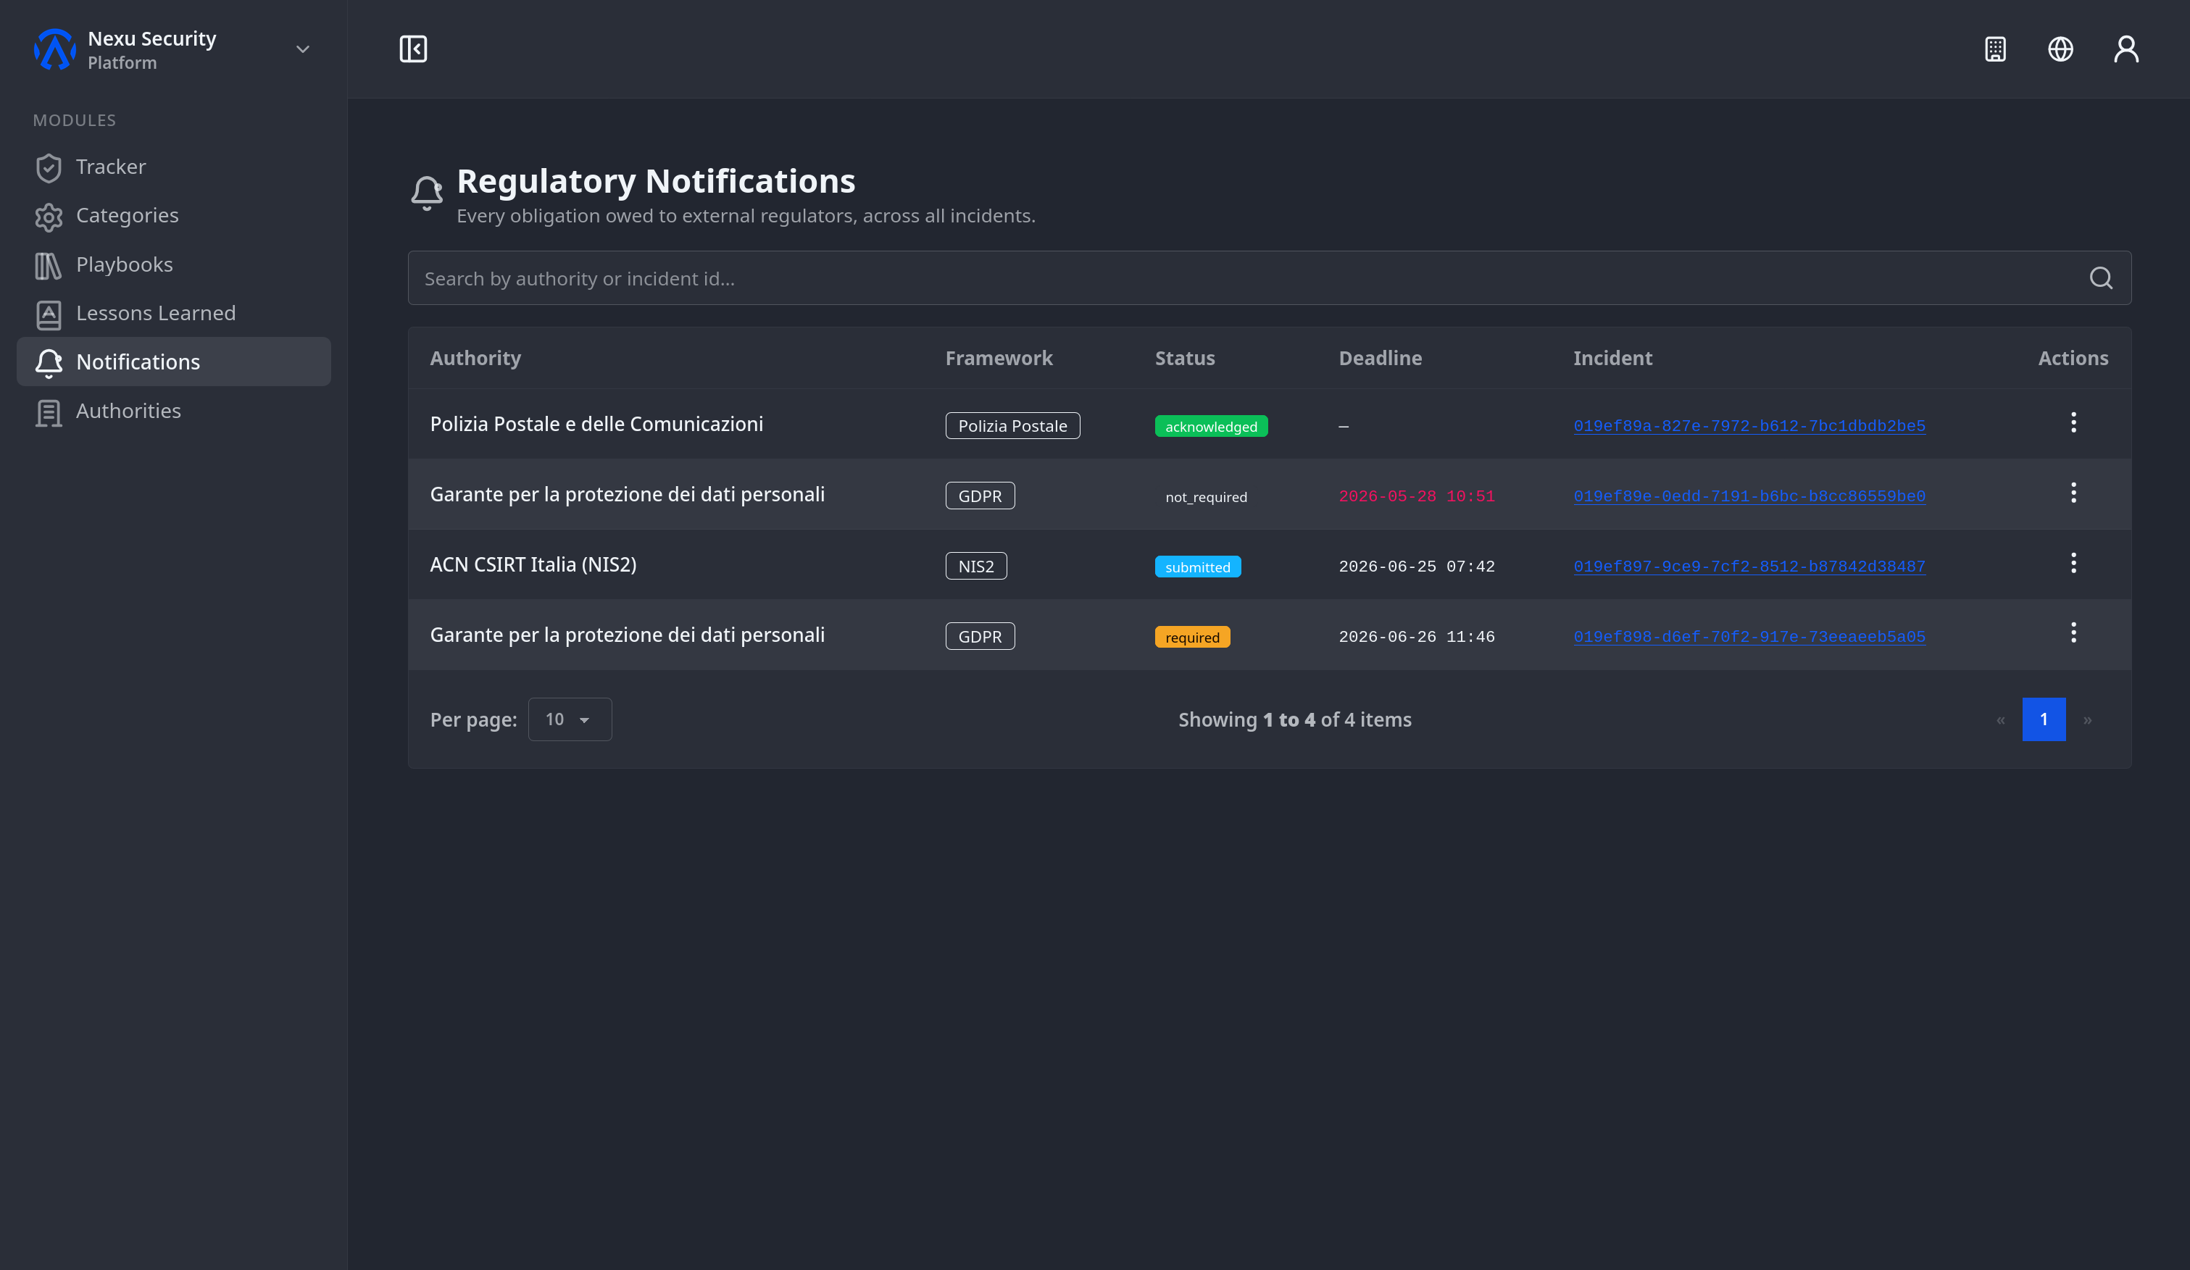Open the Per page dropdown showing 10
Image resolution: width=2190 pixels, height=1270 pixels.
pos(569,719)
